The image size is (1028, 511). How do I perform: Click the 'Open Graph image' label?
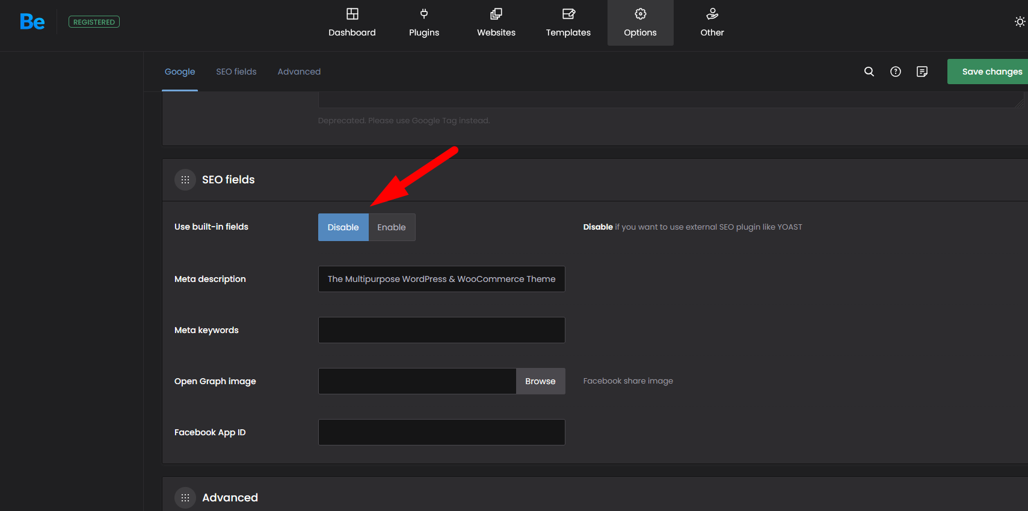215,381
